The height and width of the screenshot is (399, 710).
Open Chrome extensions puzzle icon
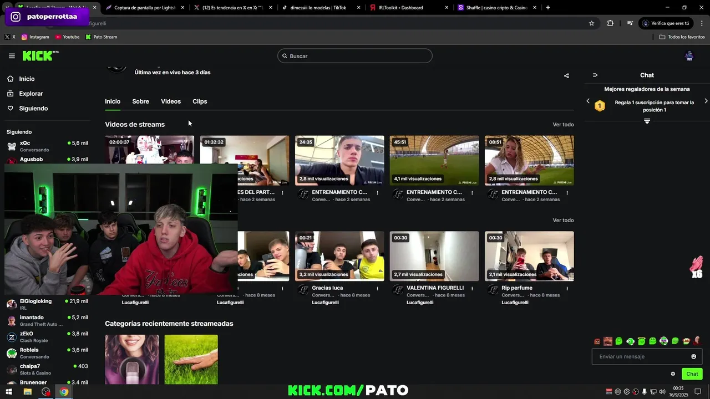pos(610,23)
